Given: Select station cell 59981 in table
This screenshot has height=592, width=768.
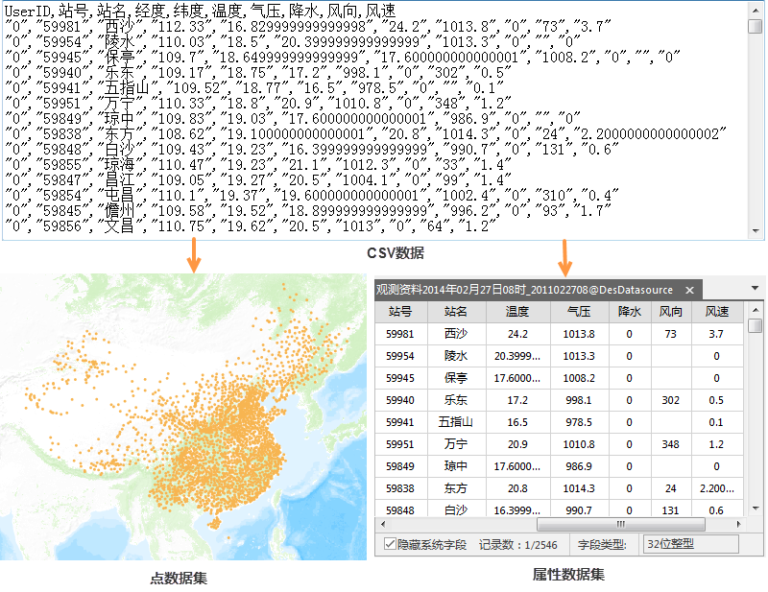Looking at the screenshot, I should pyautogui.click(x=400, y=334).
